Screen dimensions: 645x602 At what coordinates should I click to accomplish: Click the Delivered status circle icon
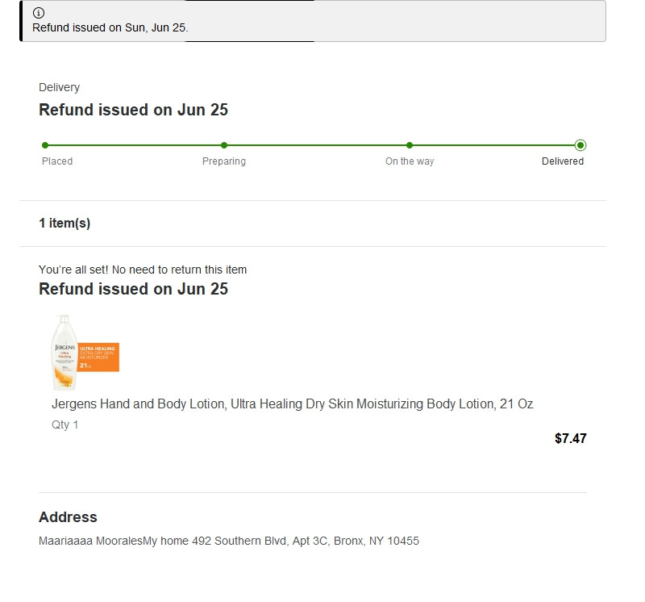coord(580,145)
